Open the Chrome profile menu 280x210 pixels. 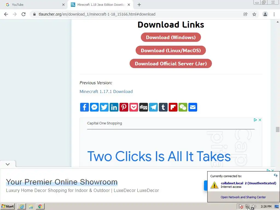265,14
